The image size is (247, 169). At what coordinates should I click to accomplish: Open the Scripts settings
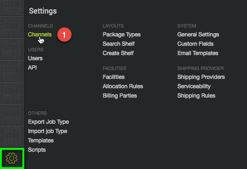(x=37, y=150)
